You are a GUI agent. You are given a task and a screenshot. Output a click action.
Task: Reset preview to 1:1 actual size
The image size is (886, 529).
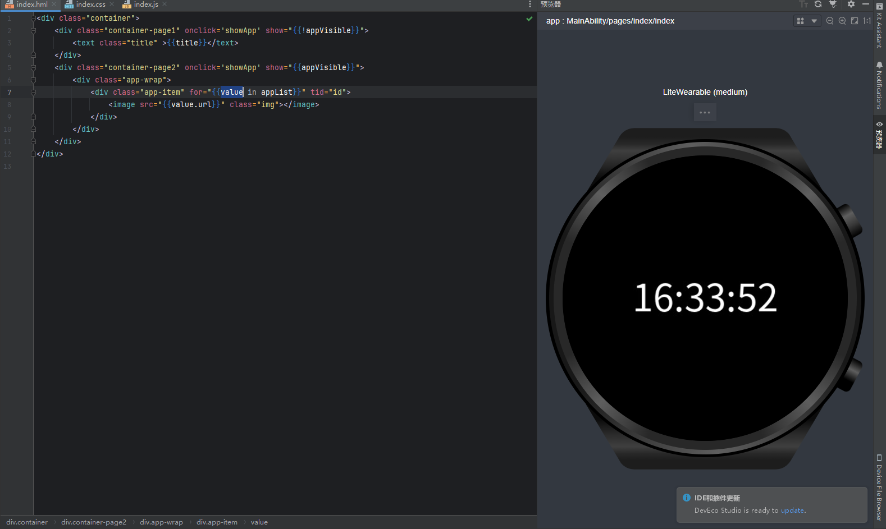[x=867, y=21]
